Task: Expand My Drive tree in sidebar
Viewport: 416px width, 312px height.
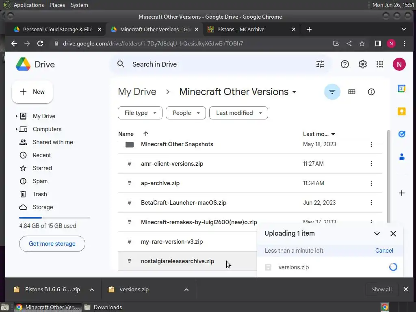Action: (x=17, y=116)
